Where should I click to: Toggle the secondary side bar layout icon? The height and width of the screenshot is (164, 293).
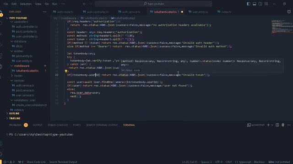click(x=260, y=4)
